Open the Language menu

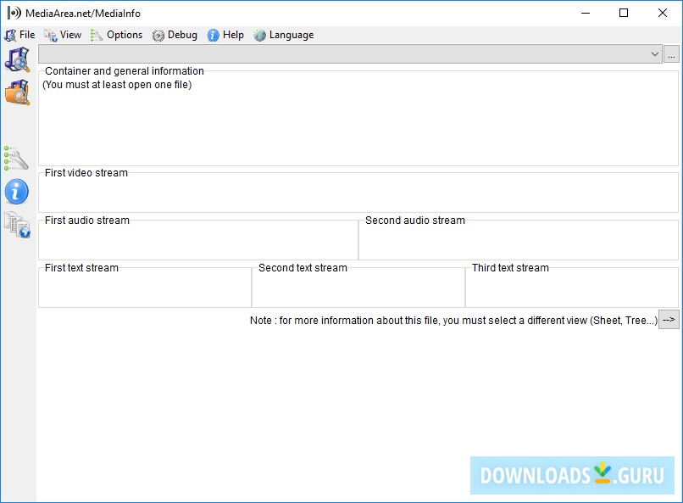284,35
